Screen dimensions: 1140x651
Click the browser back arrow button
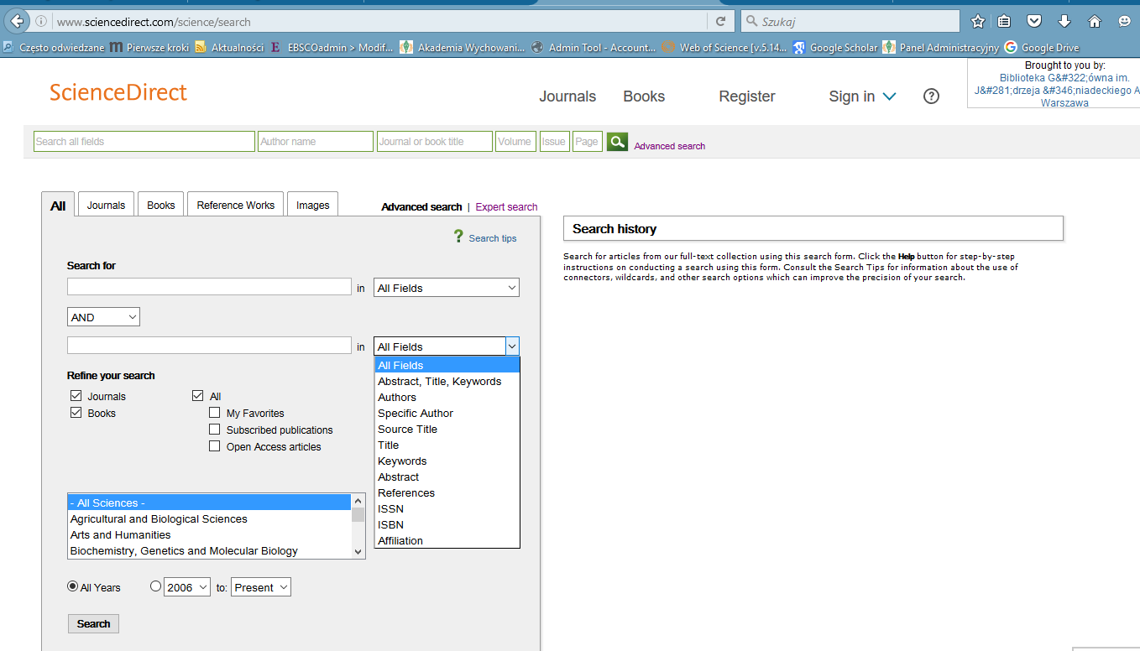15,21
